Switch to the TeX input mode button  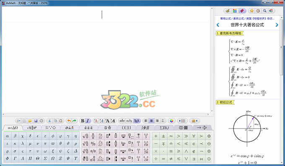pos(137,121)
